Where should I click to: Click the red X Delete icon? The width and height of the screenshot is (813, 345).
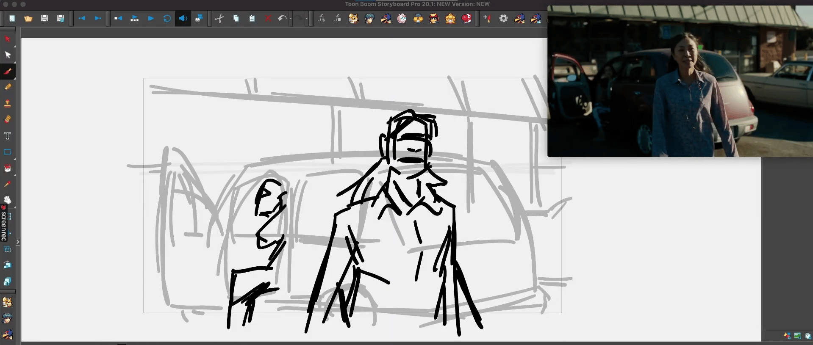pos(268,19)
